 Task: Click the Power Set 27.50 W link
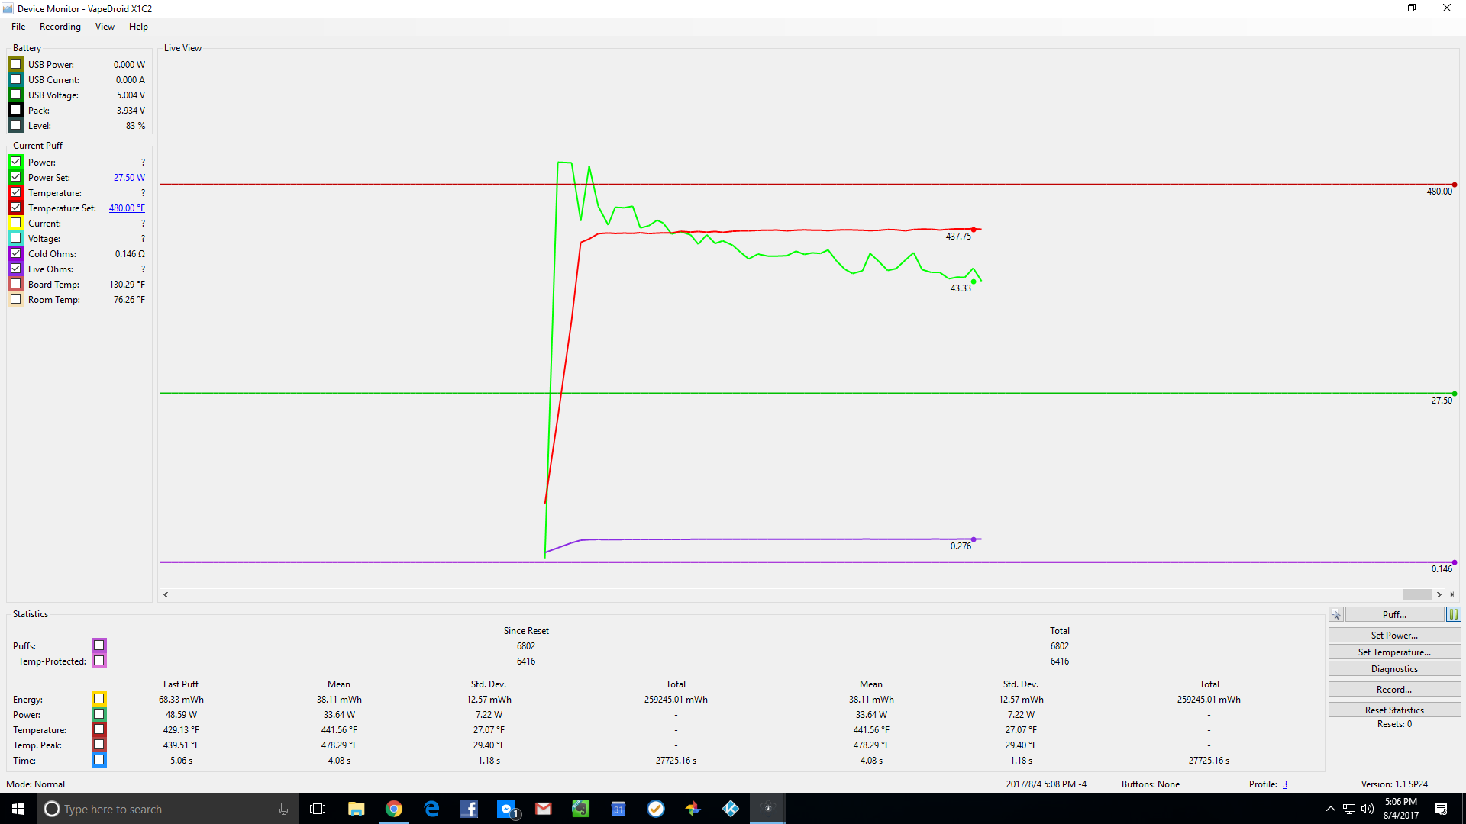click(129, 178)
